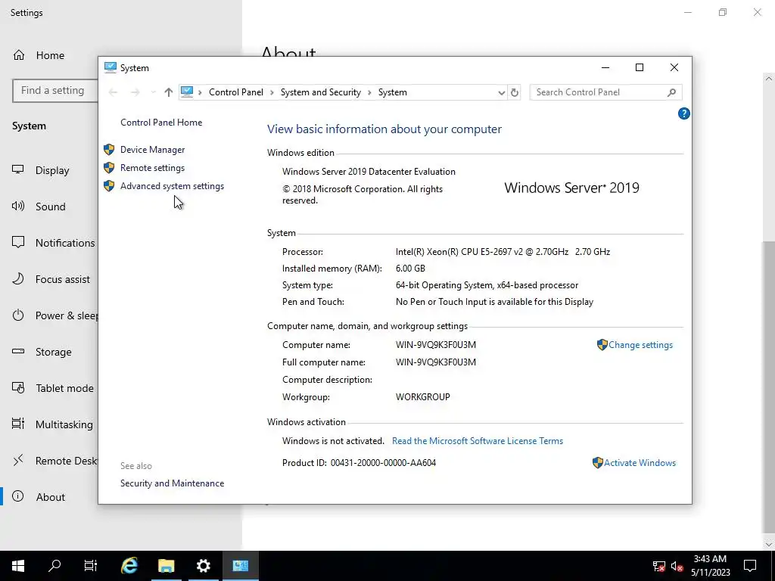775x581 pixels.
Task: Click the search magnifier in Control Panel
Action: pos(671,92)
